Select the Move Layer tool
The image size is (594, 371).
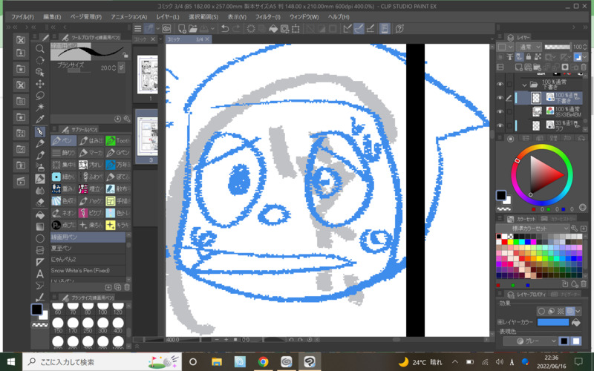(40, 84)
